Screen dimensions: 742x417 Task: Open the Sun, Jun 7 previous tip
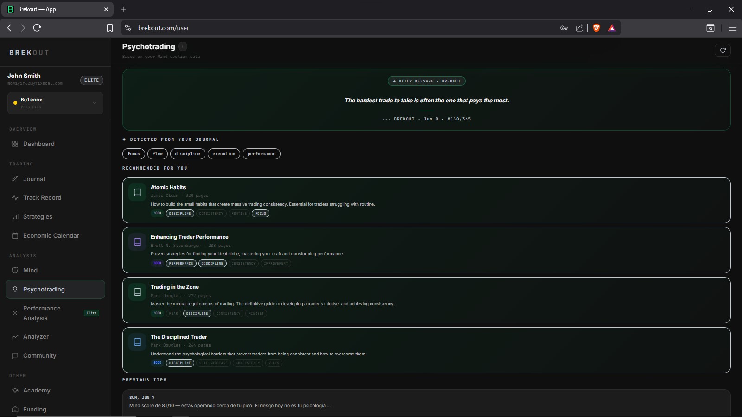coord(426,402)
